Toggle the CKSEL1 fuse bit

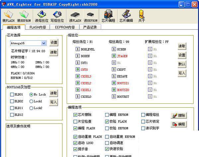pyautogui.click(x=78, y=90)
